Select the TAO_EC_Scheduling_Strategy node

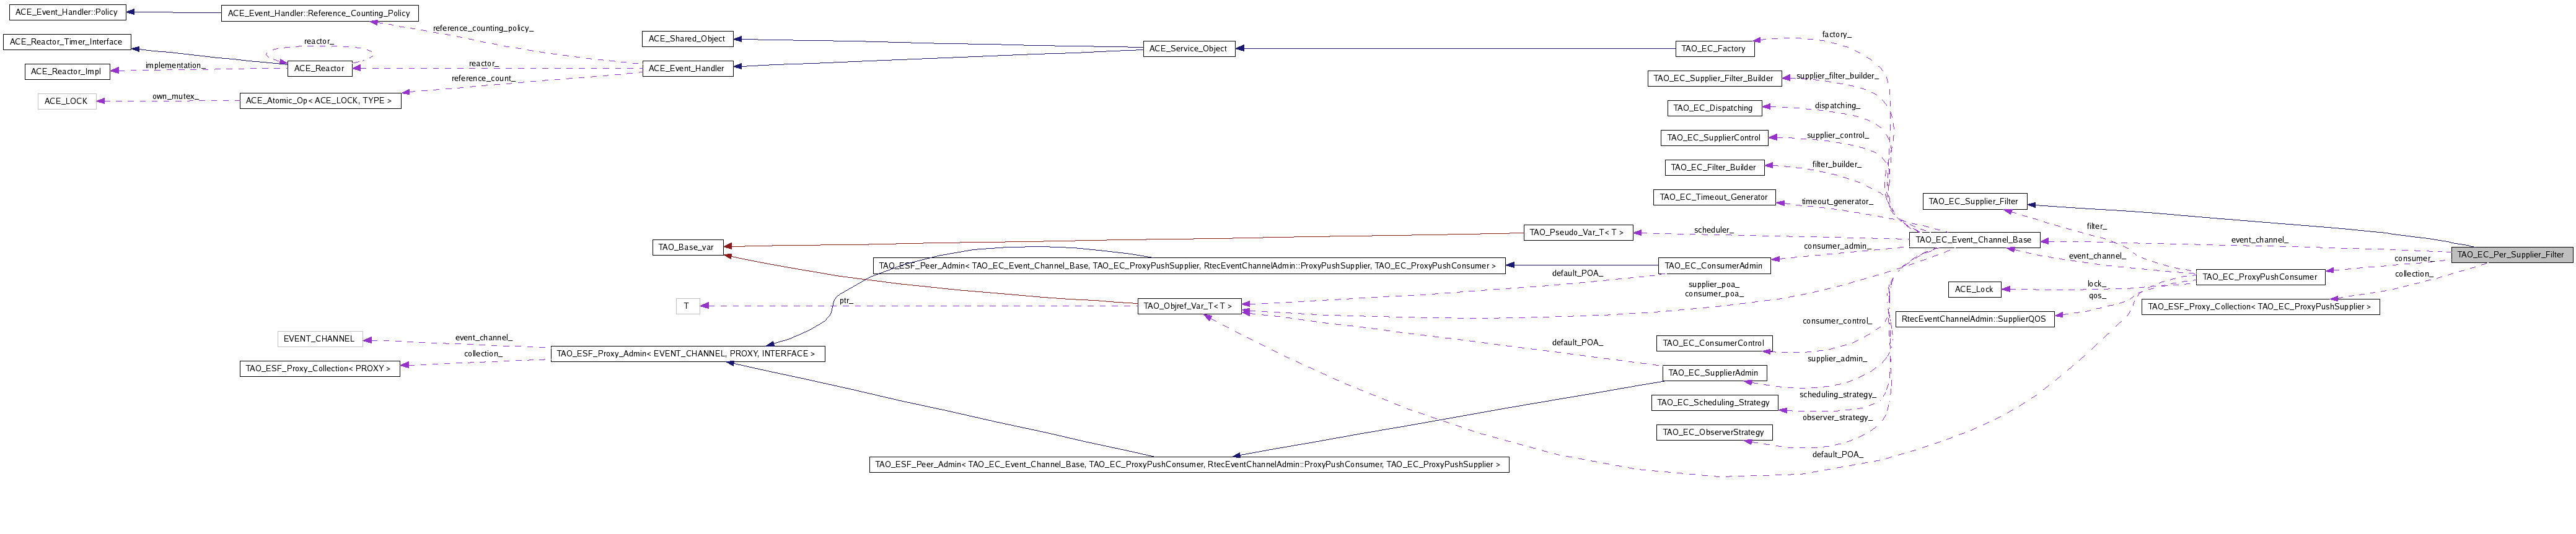[1713, 402]
